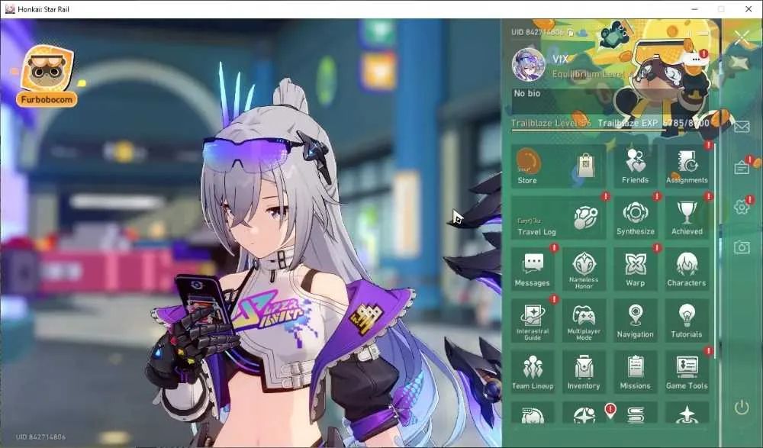The height and width of the screenshot is (448, 763).
Task: Open the mail envelope in the sidebar
Action: click(x=742, y=127)
